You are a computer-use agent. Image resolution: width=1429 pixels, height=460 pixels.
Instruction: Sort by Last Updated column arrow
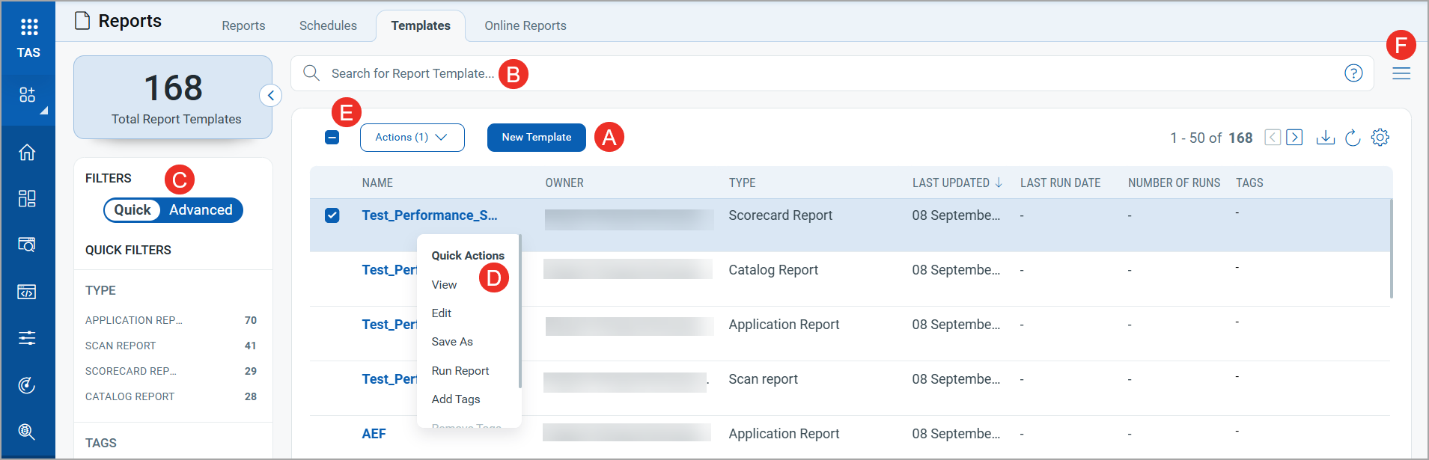[999, 183]
